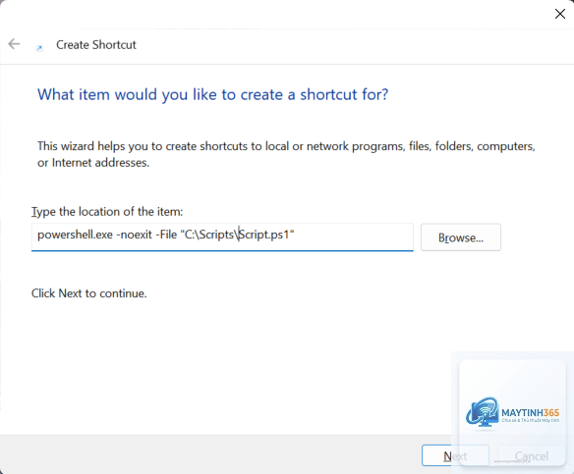574x474 pixels.
Task: Click the "Click Next to continue." text
Action: 89,293
